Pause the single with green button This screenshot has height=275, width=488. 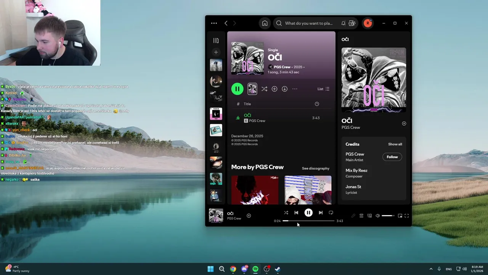[237, 89]
